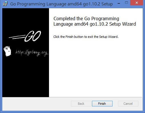Click the speed lines left of GO logo

click(17, 37)
